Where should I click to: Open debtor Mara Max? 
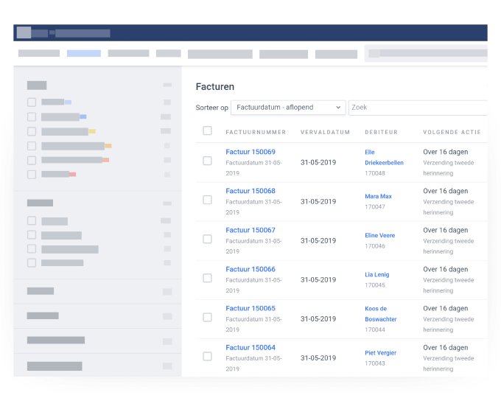(378, 196)
